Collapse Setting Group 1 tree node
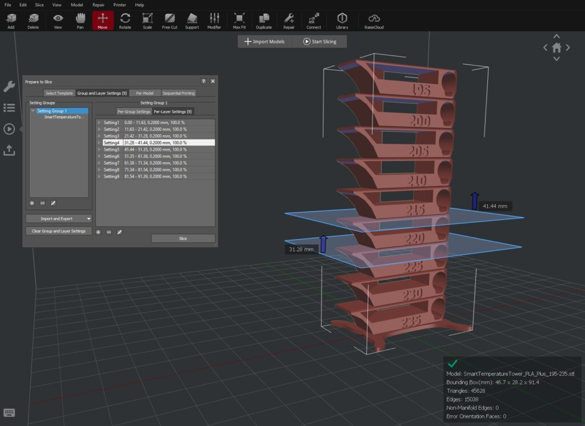This screenshot has width=585, height=426. click(33, 111)
